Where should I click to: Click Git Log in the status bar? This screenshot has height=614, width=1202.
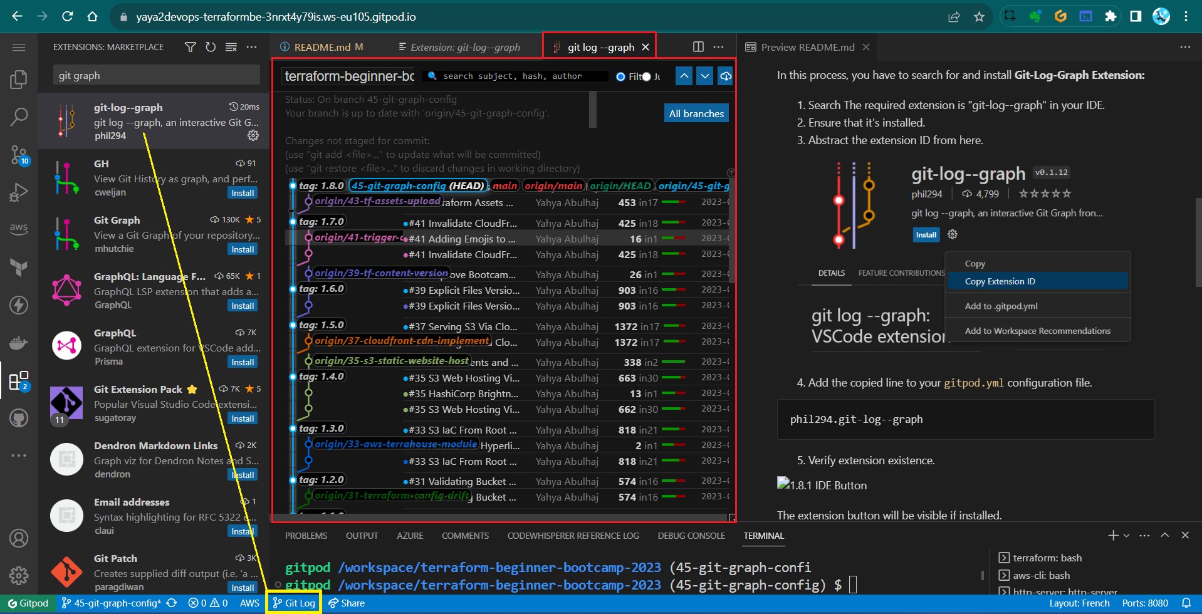(294, 603)
